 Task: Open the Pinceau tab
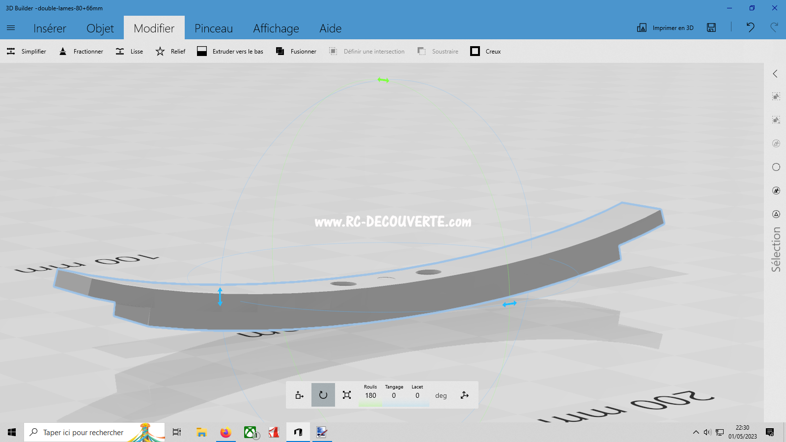(214, 28)
